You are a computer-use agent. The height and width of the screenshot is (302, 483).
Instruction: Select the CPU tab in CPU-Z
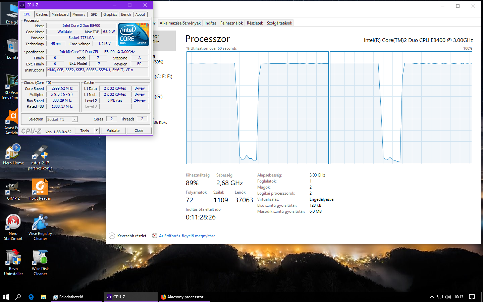pos(27,14)
